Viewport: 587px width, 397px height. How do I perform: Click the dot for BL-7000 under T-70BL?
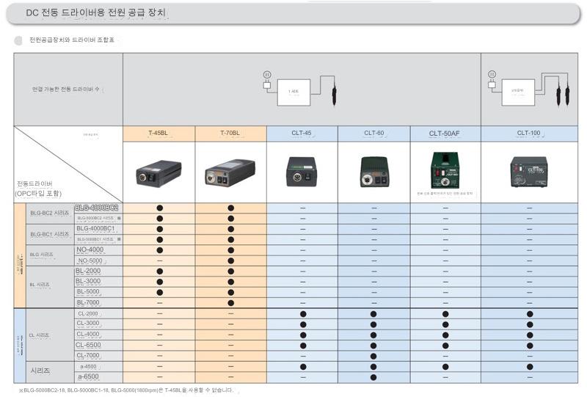point(230,302)
